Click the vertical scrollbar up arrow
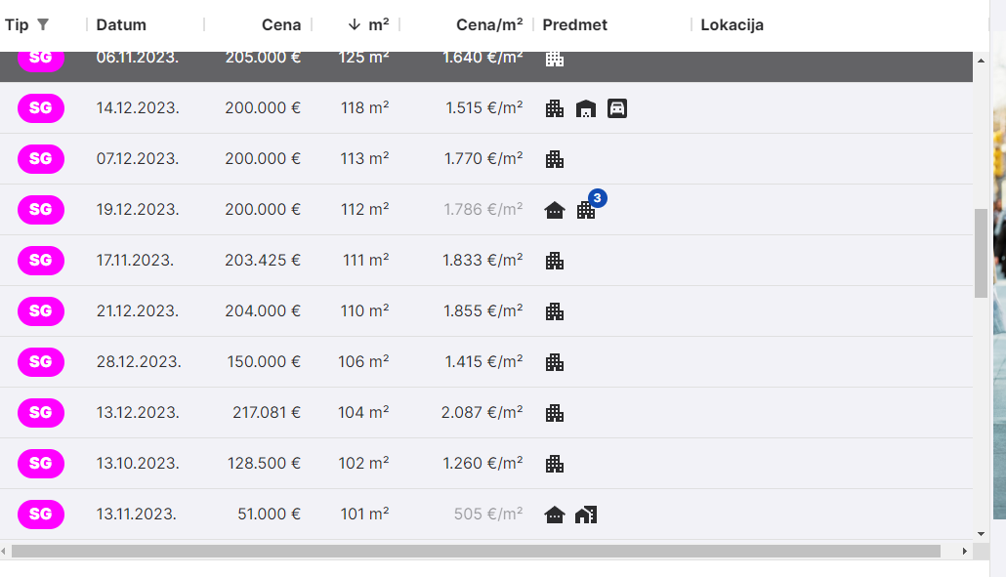Viewport: 1006px width, 577px height. coord(981,61)
